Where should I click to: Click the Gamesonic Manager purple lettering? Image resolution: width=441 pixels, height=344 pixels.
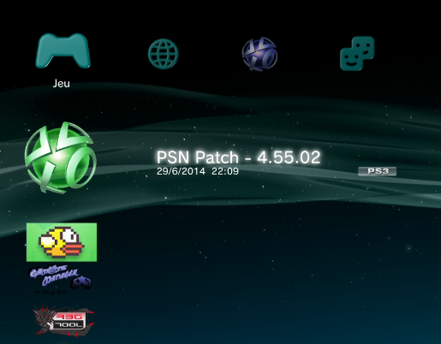54,275
